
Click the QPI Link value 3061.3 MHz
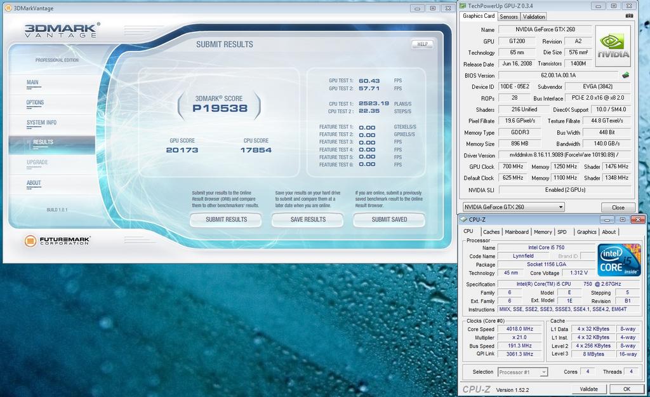pyautogui.click(x=519, y=354)
